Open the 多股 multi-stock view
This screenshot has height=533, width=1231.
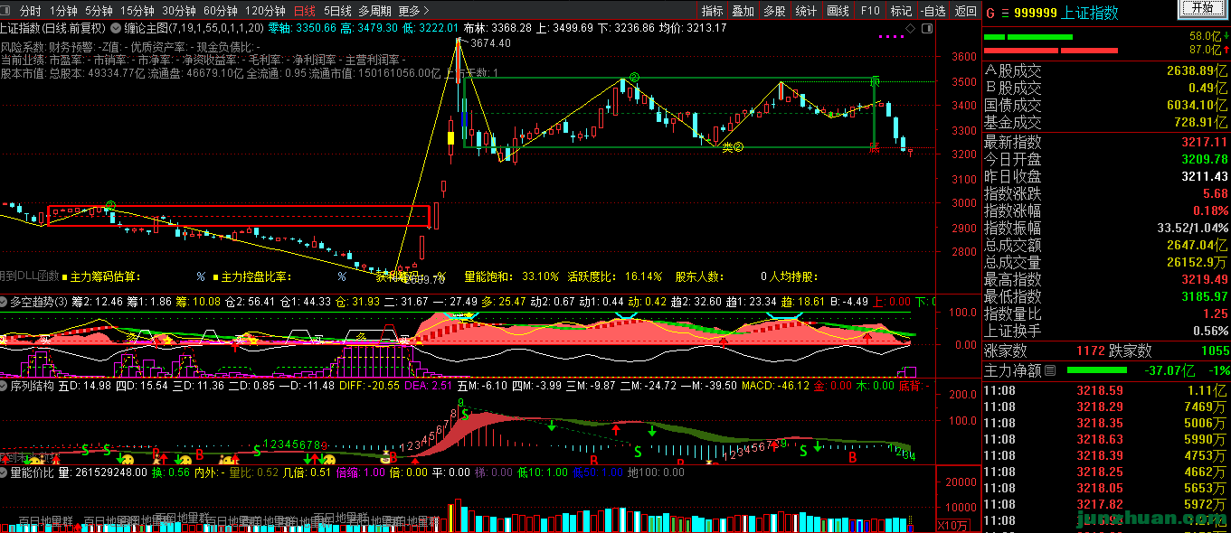[774, 11]
